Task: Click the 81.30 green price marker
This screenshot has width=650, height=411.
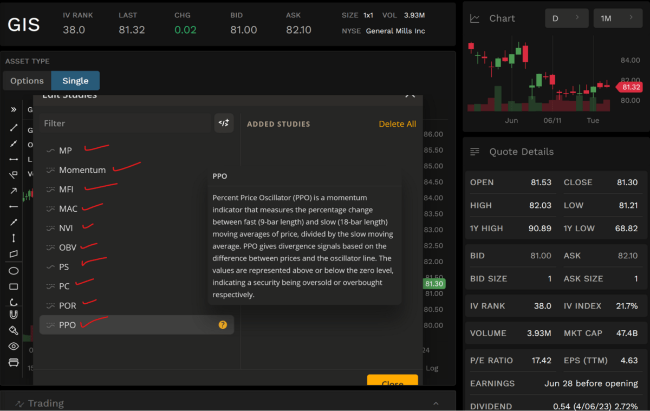Action: point(434,284)
